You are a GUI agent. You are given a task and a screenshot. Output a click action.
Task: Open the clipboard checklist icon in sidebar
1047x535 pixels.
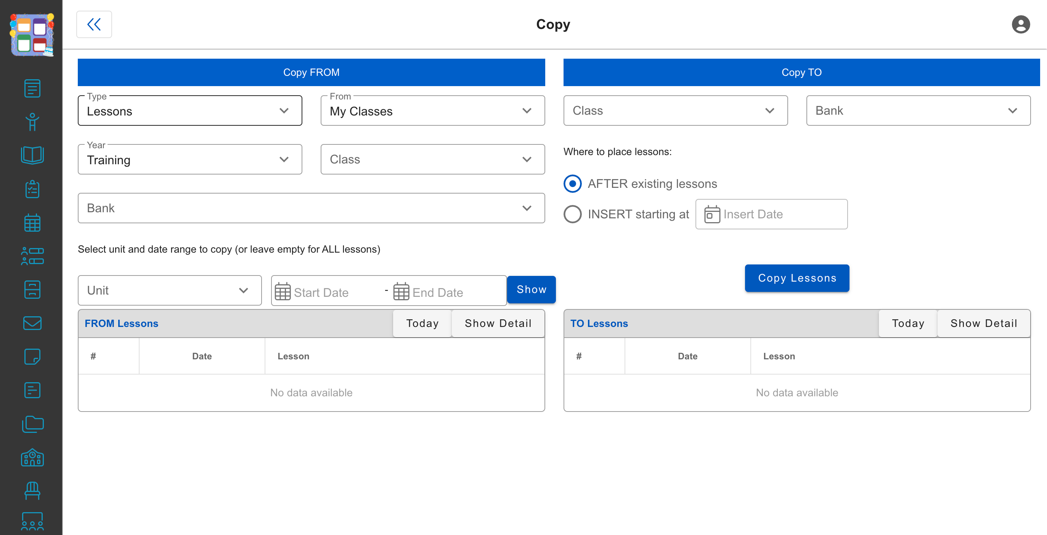tap(32, 189)
